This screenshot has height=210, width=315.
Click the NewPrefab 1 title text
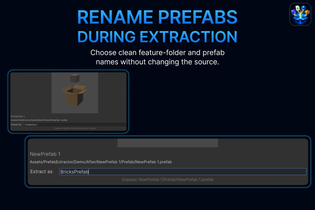click(45, 154)
